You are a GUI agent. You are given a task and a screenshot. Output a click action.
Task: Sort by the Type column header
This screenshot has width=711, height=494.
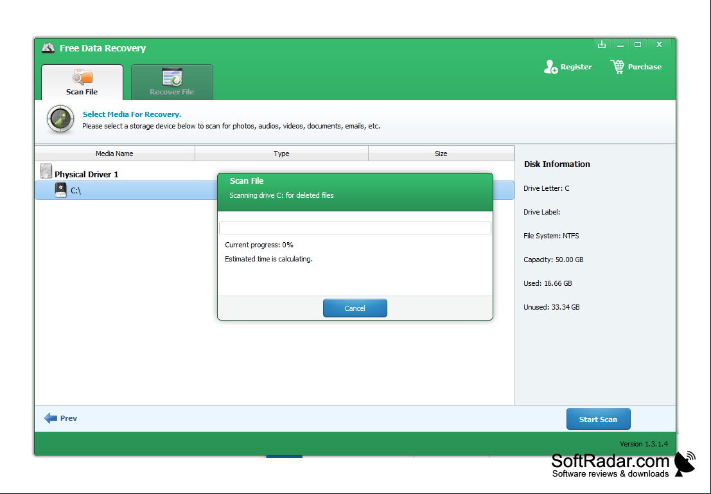(281, 154)
